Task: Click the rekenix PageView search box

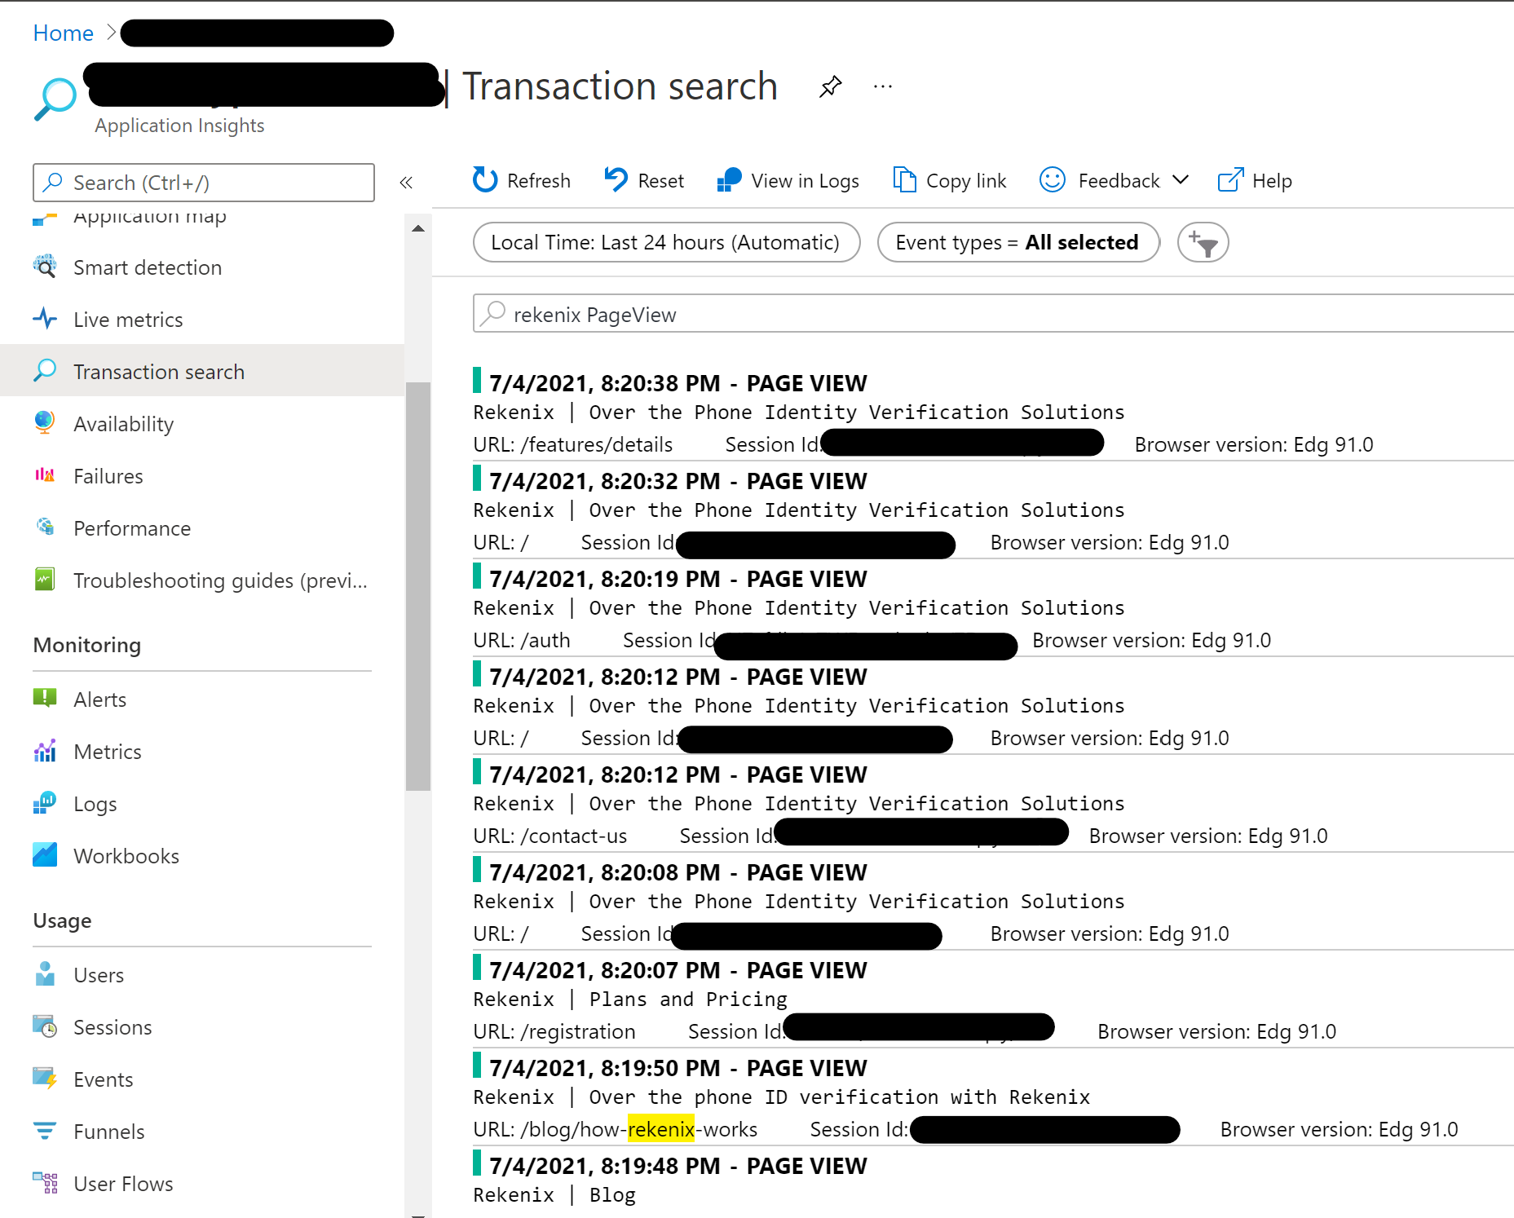Action: pos(978,315)
